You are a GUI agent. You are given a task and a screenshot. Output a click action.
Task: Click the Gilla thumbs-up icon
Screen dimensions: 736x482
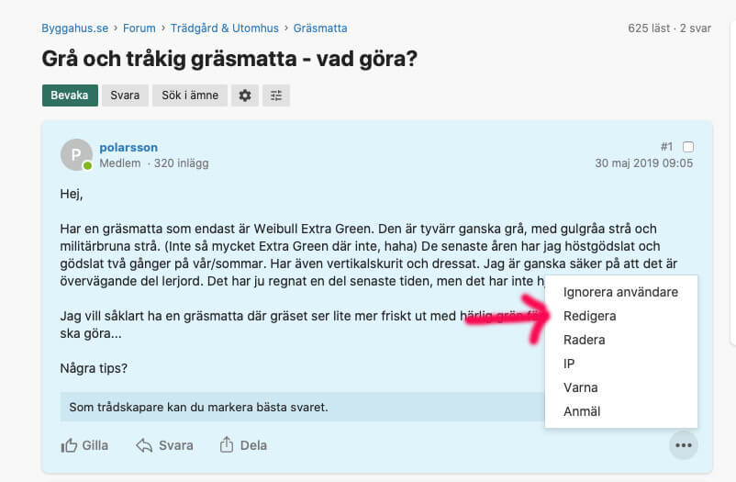[x=69, y=445]
